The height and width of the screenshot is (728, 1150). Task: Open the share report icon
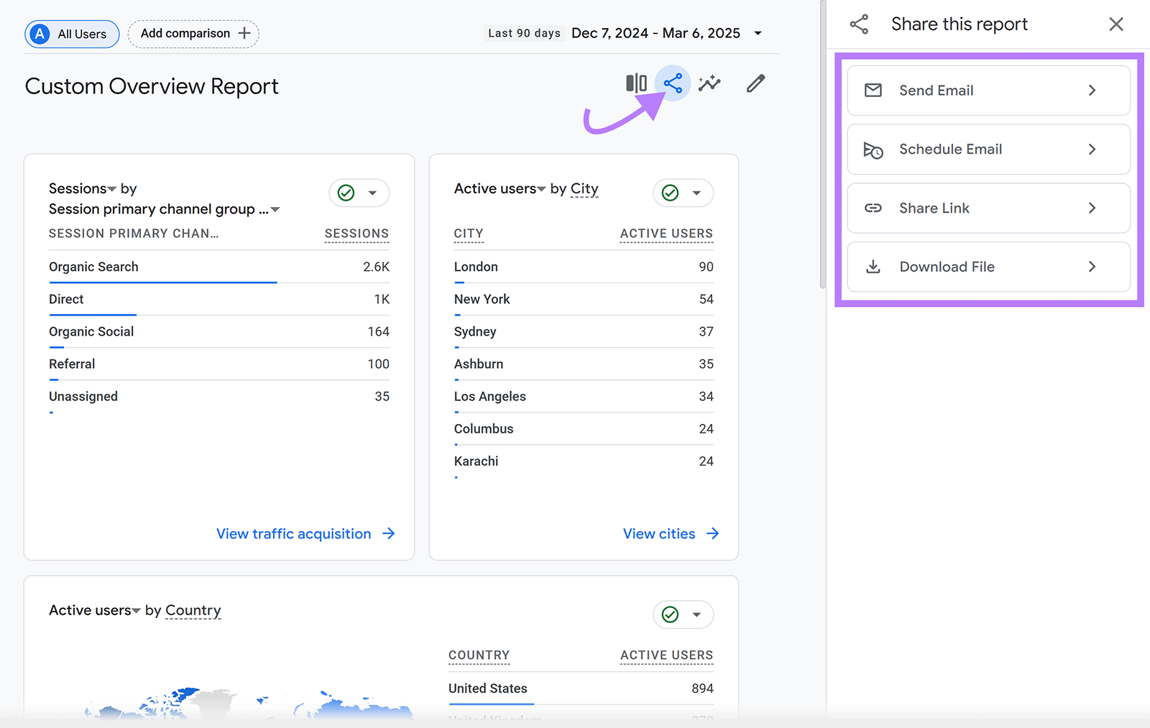[x=673, y=83]
